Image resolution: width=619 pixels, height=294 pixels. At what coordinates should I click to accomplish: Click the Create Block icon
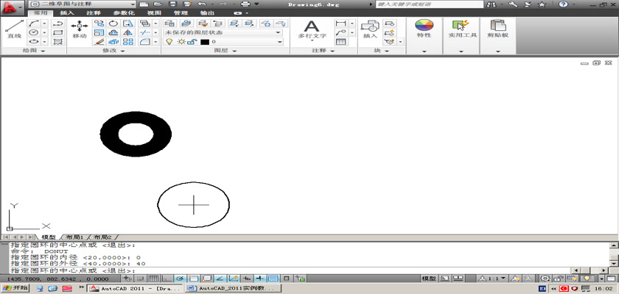tap(390, 24)
